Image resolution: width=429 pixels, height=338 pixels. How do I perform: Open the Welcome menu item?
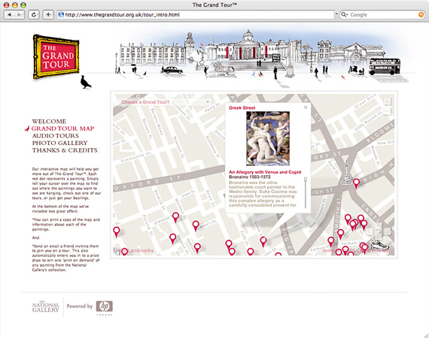click(x=49, y=121)
